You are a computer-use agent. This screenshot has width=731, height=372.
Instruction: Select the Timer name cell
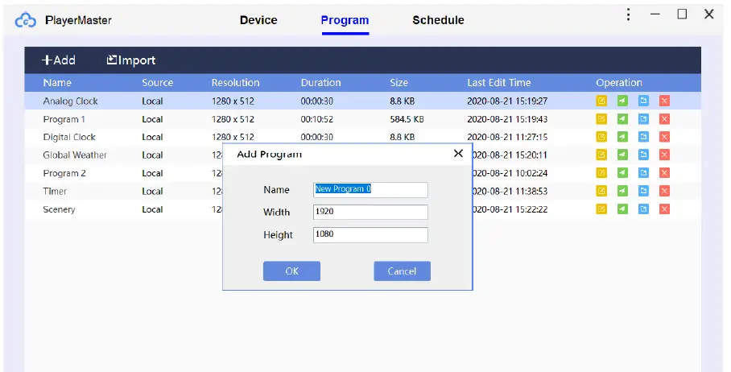click(55, 191)
